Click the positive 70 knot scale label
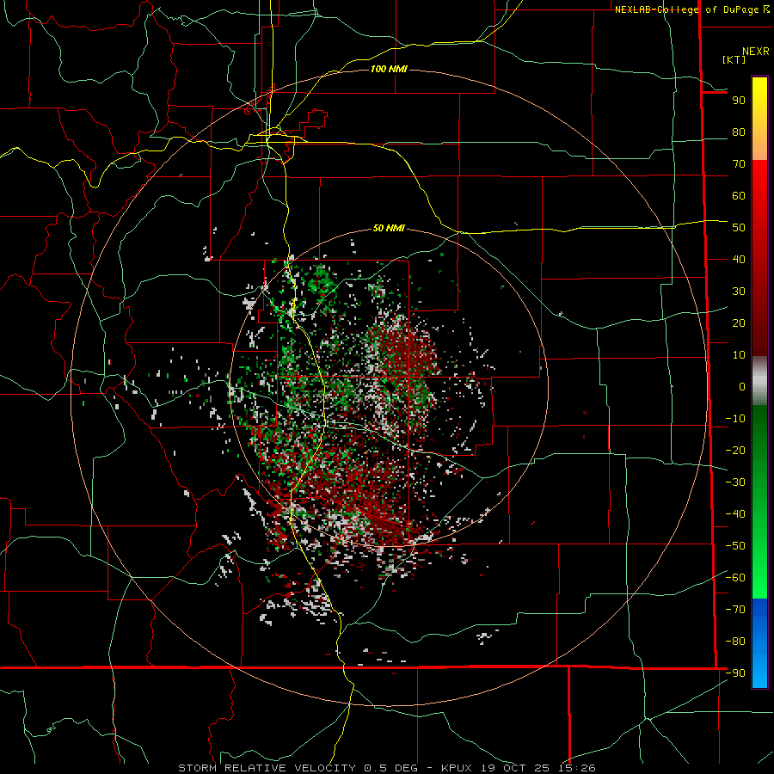The height and width of the screenshot is (774, 774). (x=739, y=164)
